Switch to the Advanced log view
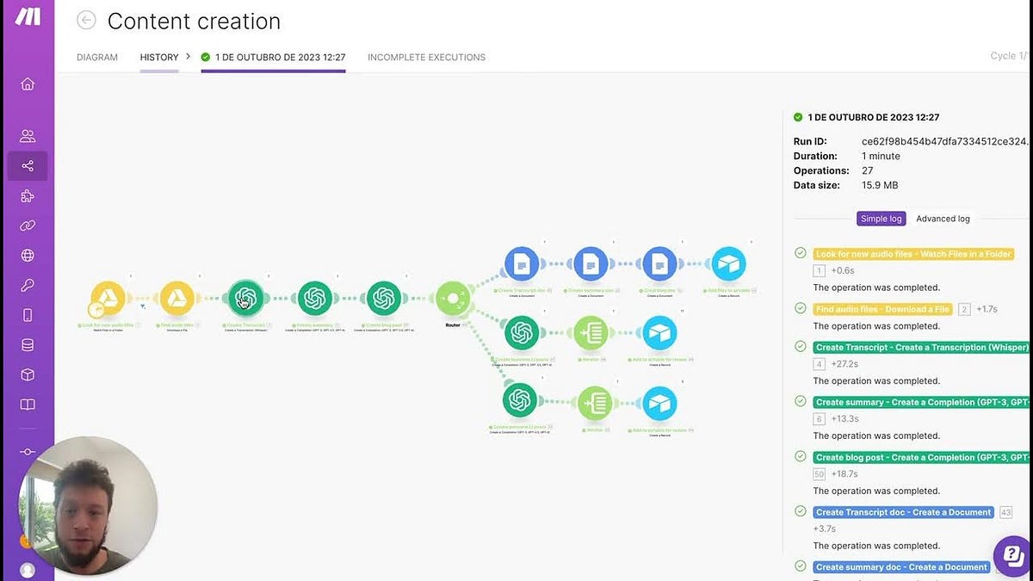Image resolution: width=1033 pixels, height=581 pixels. [x=943, y=219]
